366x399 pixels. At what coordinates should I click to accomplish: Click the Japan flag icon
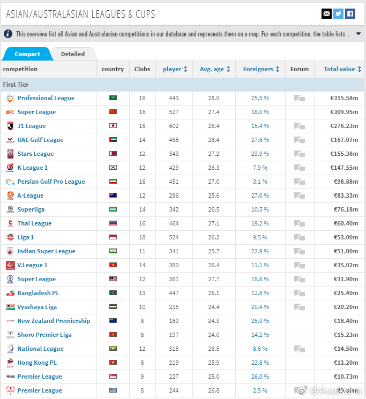[113, 126]
